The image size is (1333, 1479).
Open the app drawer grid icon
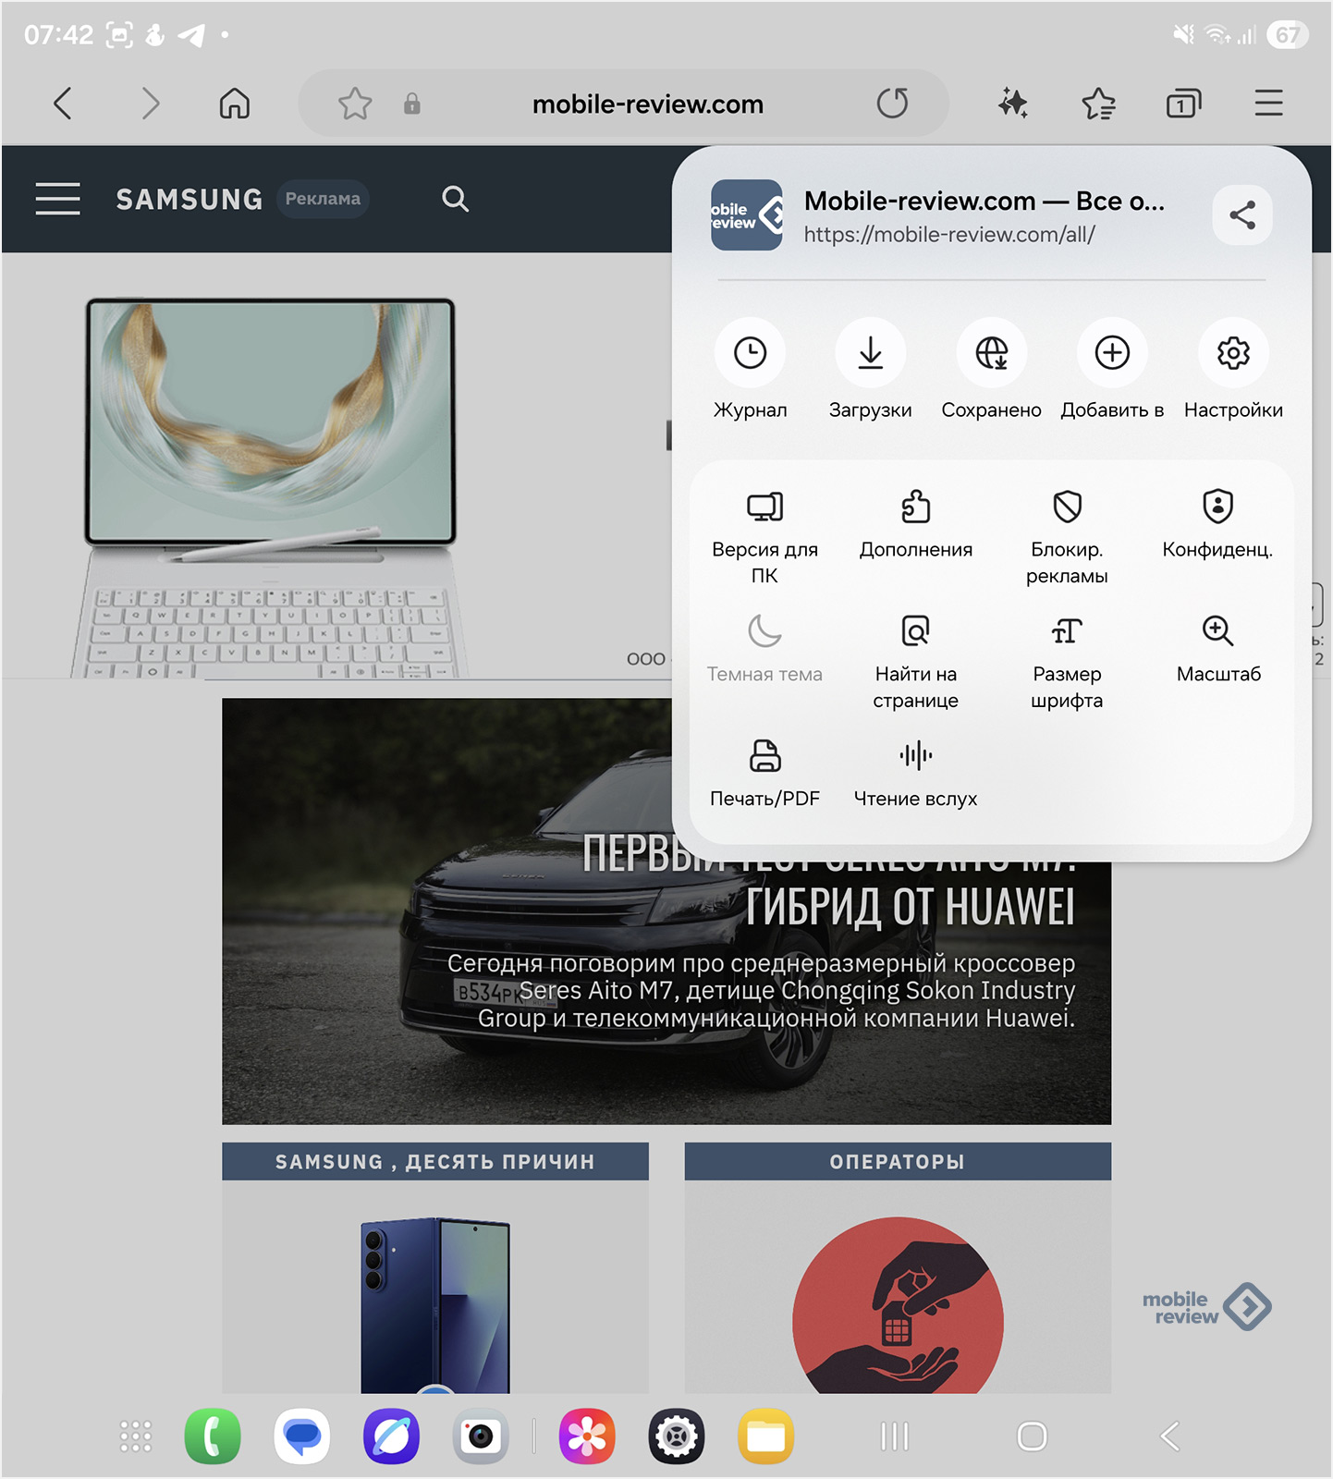point(136,1436)
